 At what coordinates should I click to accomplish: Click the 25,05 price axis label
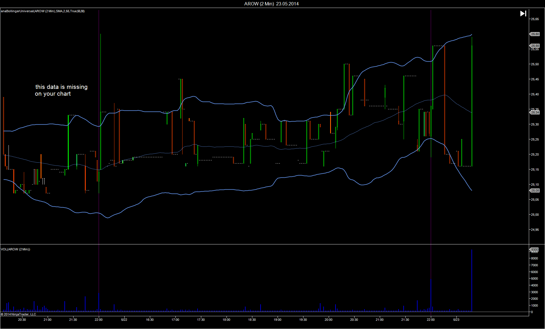click(x=535, y=200)
